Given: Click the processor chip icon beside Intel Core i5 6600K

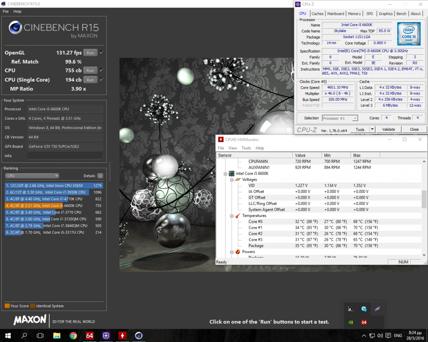Looking at the screenshot, I should click(231, 173).
